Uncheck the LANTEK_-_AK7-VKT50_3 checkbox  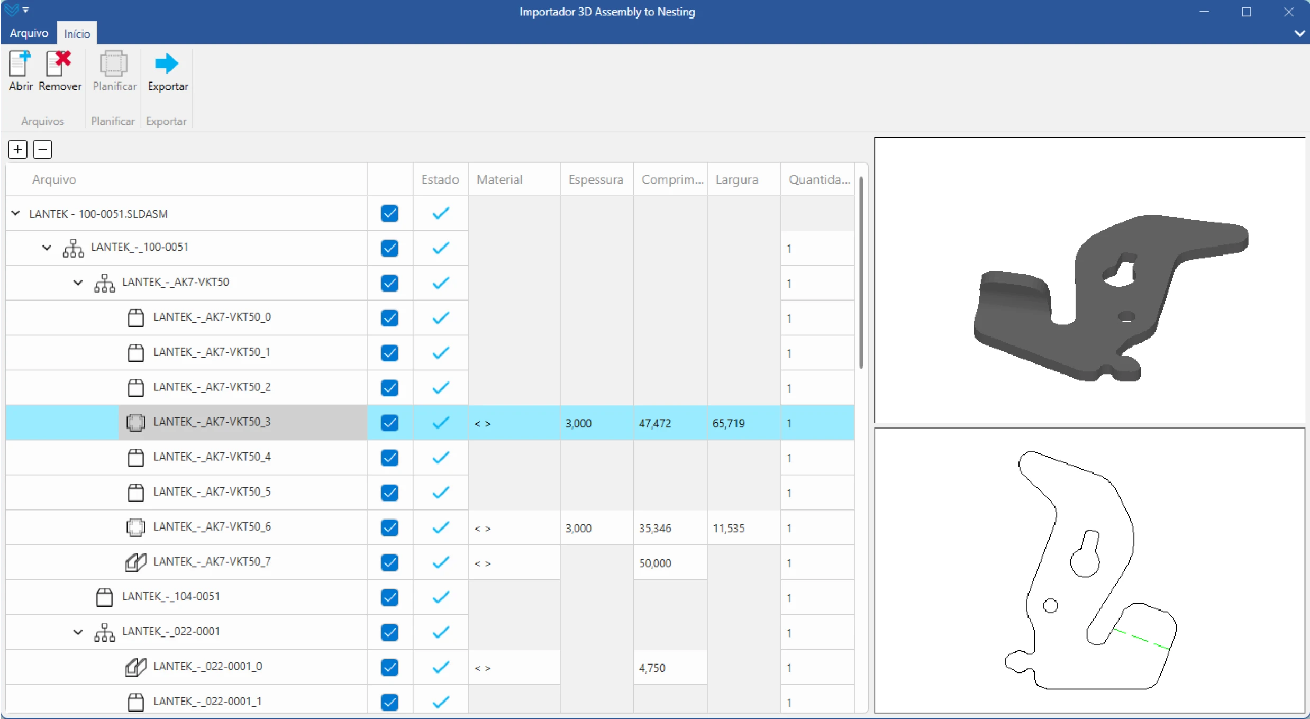389,423
